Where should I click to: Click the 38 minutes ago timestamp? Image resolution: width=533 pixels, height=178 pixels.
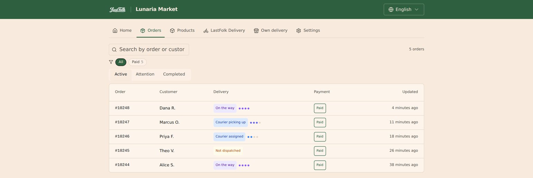404,165
